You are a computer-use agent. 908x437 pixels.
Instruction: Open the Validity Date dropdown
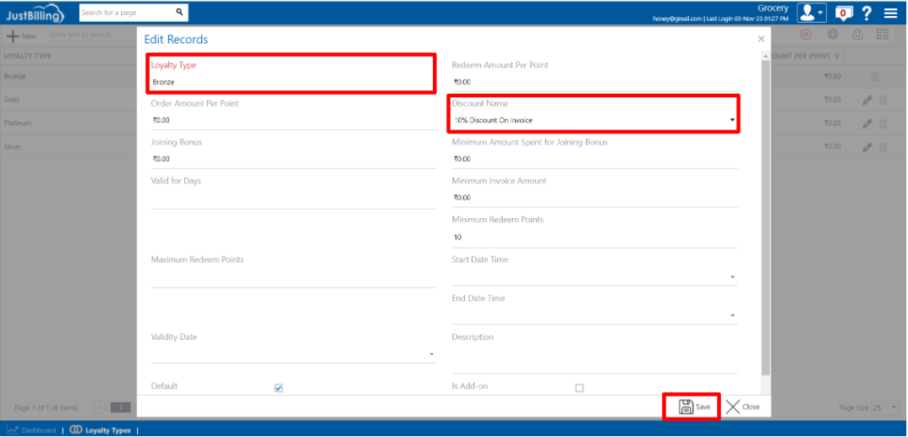pyautogui.click(x=431, y=354)
